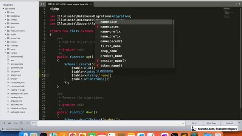
Task: Open find history dropdown arrow
Action: pyautogui.click(x=183, y=124)
